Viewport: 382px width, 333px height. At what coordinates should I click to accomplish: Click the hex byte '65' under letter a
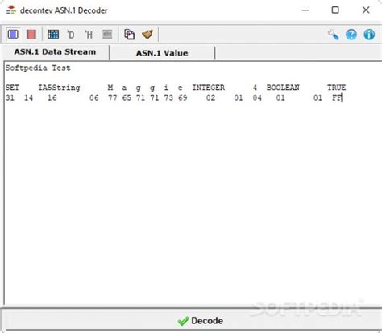(127, 97)
